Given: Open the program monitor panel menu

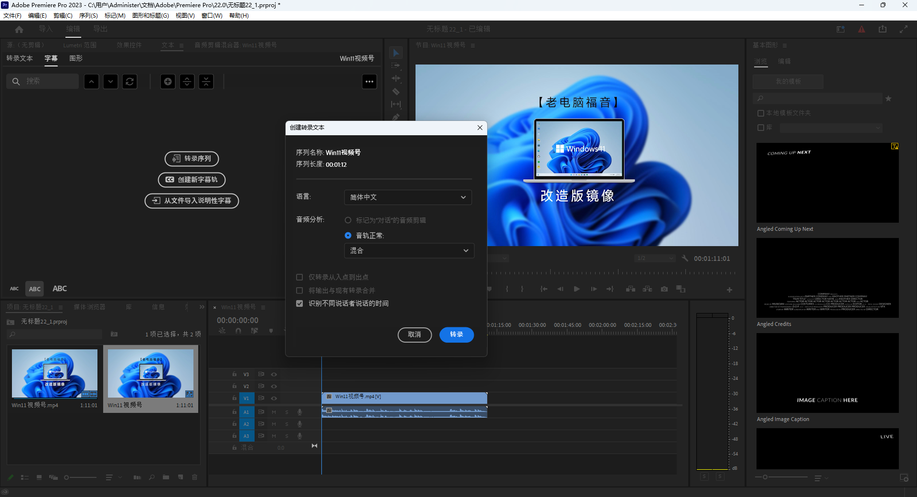Looking at the screenshot, I should [473, 45].
